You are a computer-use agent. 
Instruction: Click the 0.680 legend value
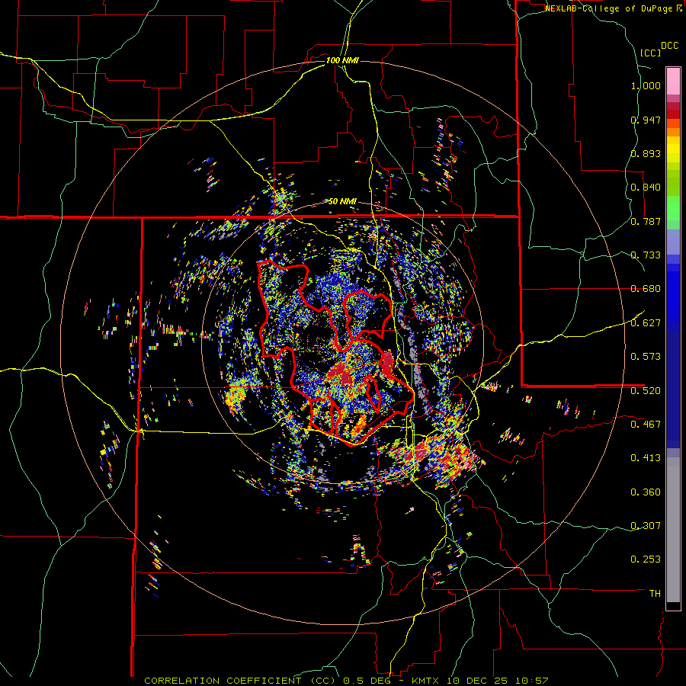point(646,289)
